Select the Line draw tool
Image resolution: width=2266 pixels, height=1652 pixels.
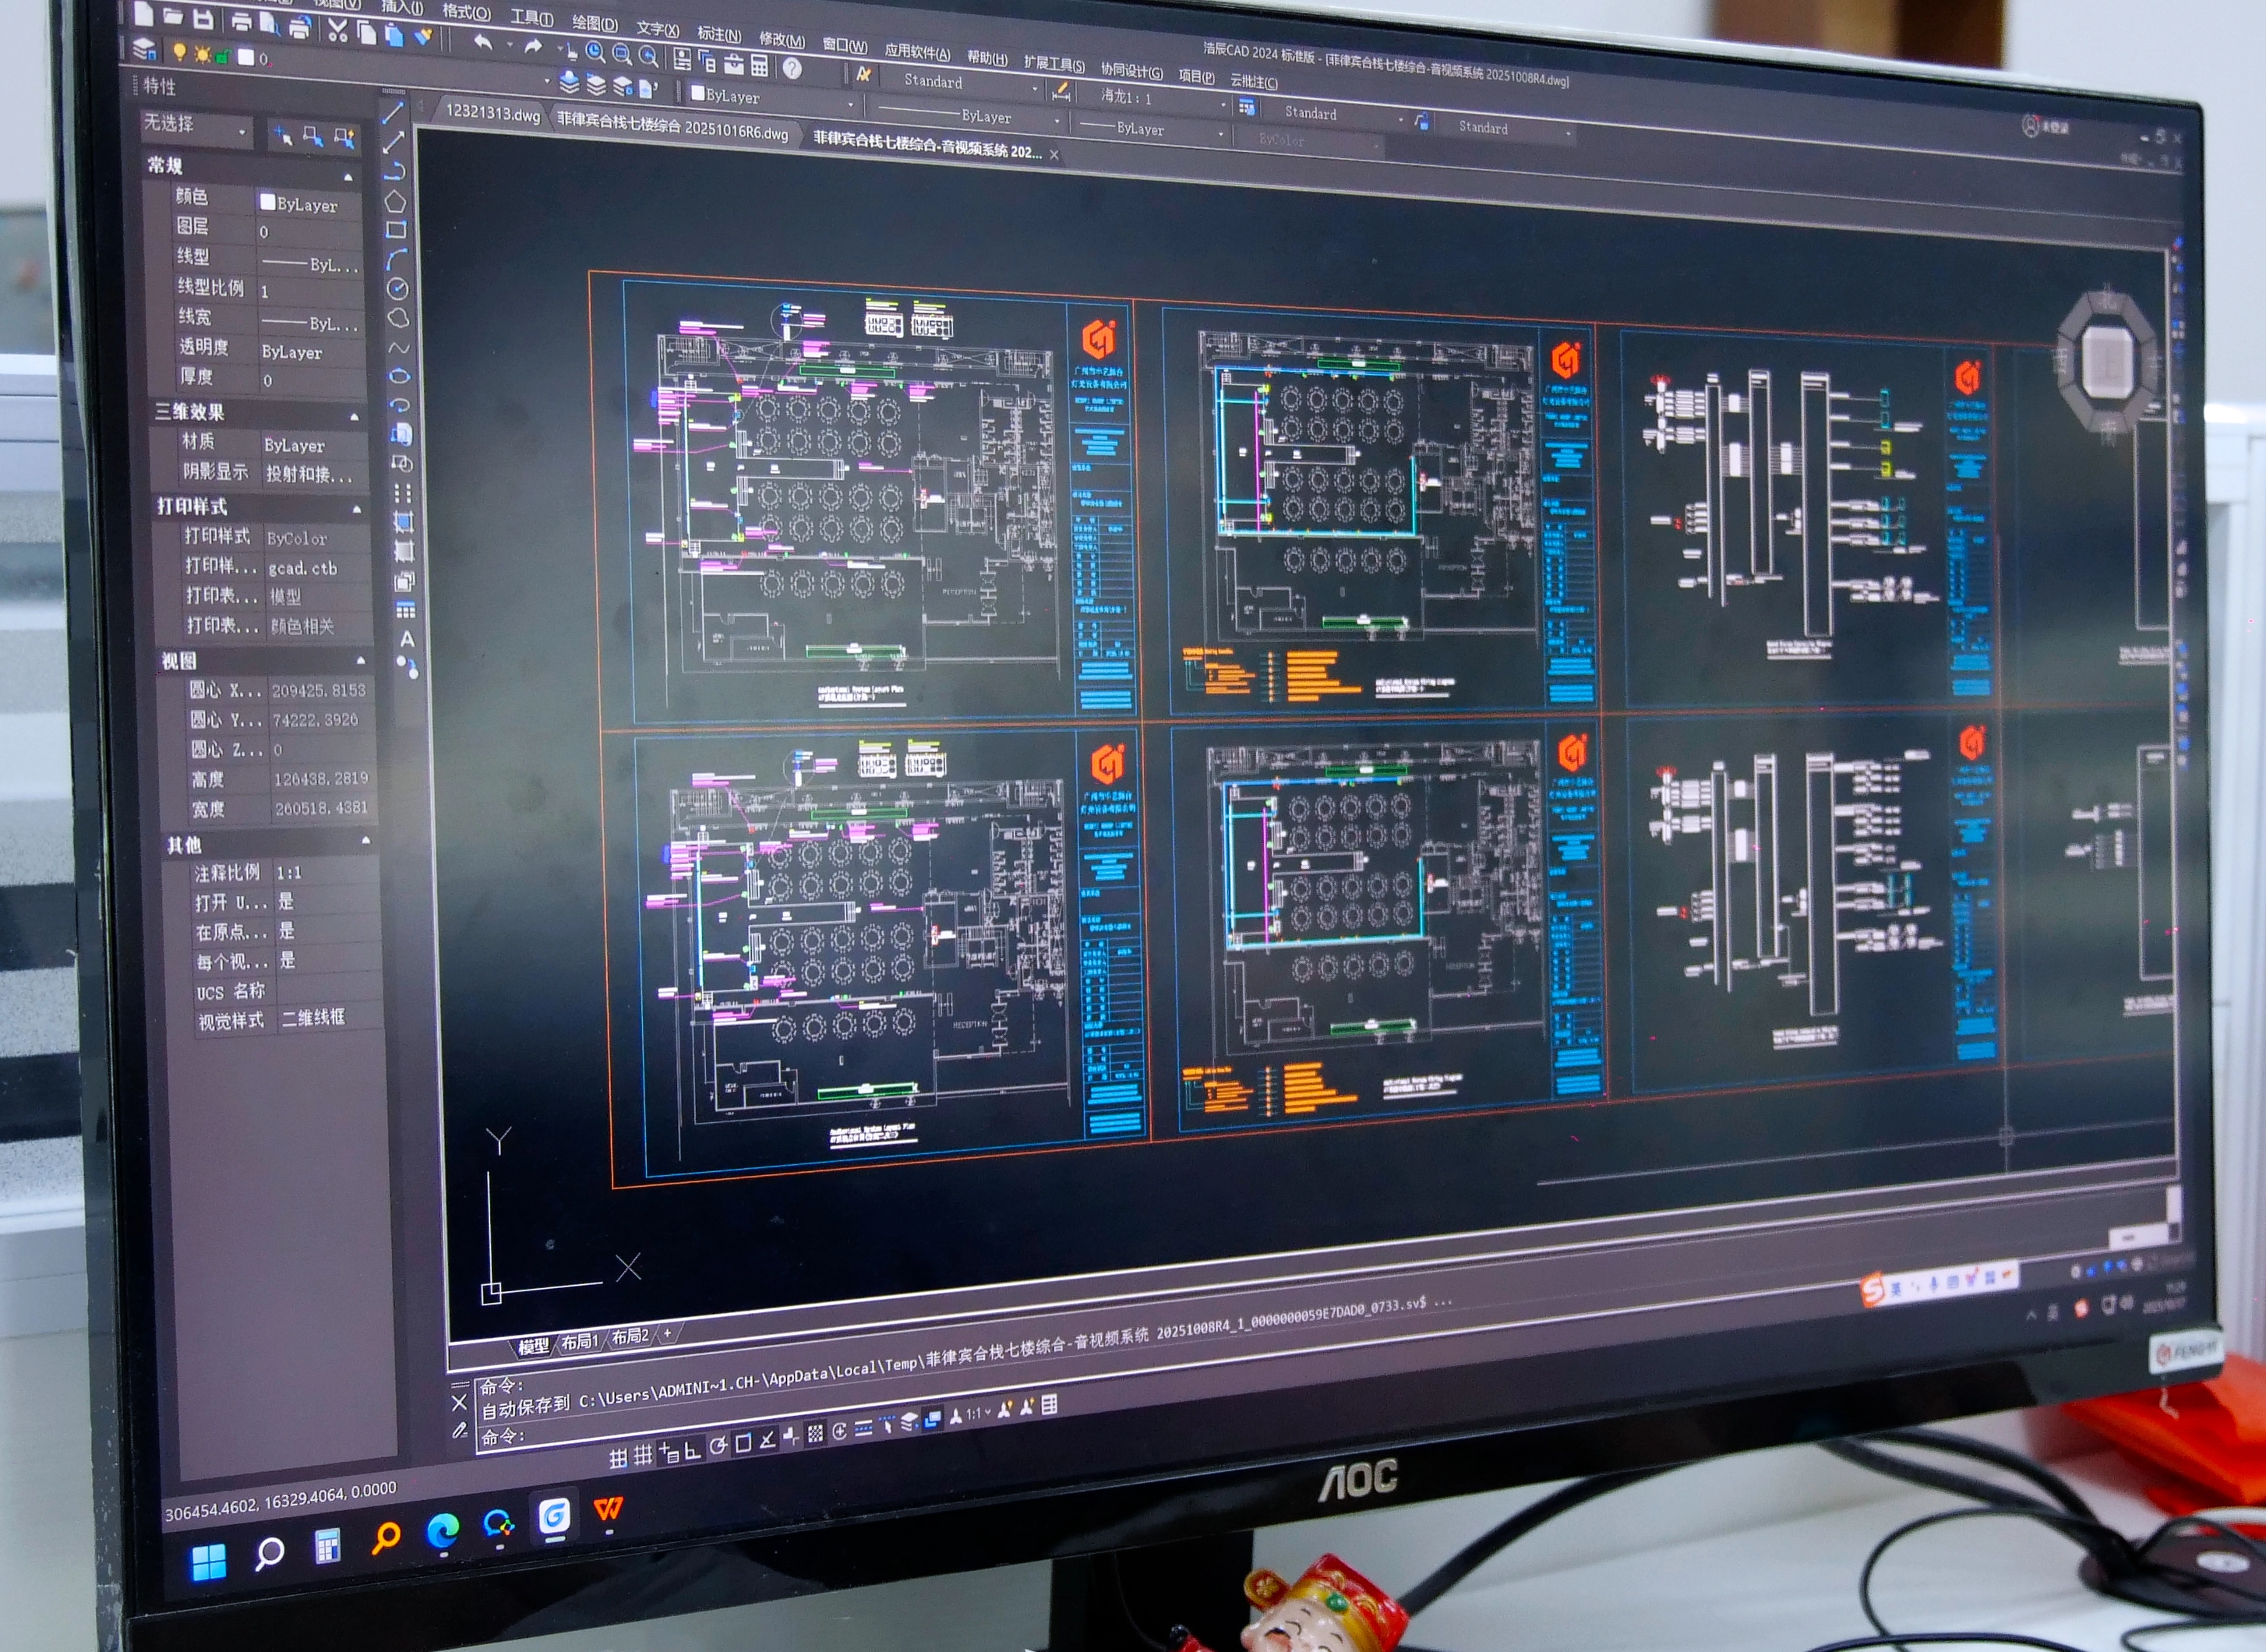pyautogui.click(x=393, y=112)
